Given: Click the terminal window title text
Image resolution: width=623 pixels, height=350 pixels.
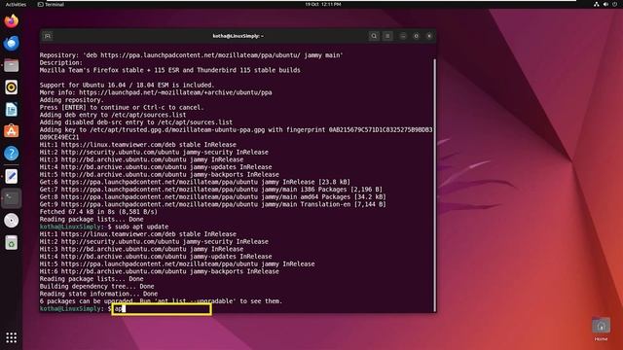Looking at the screenshot, I should pos(238,36).
